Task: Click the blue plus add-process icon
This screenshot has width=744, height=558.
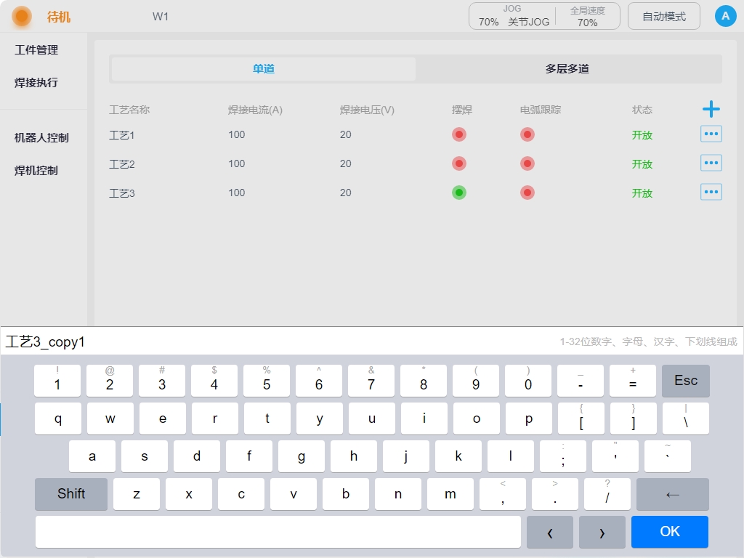Action: coord(711,110)
